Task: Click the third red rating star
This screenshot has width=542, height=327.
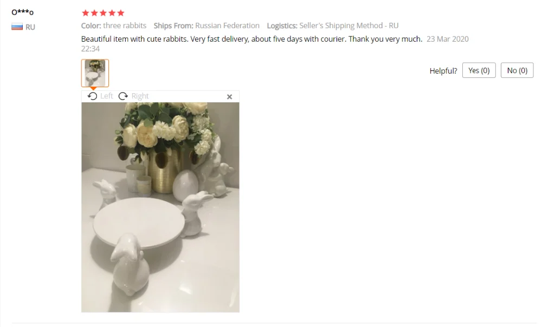Action: click(x=103, y=13)
